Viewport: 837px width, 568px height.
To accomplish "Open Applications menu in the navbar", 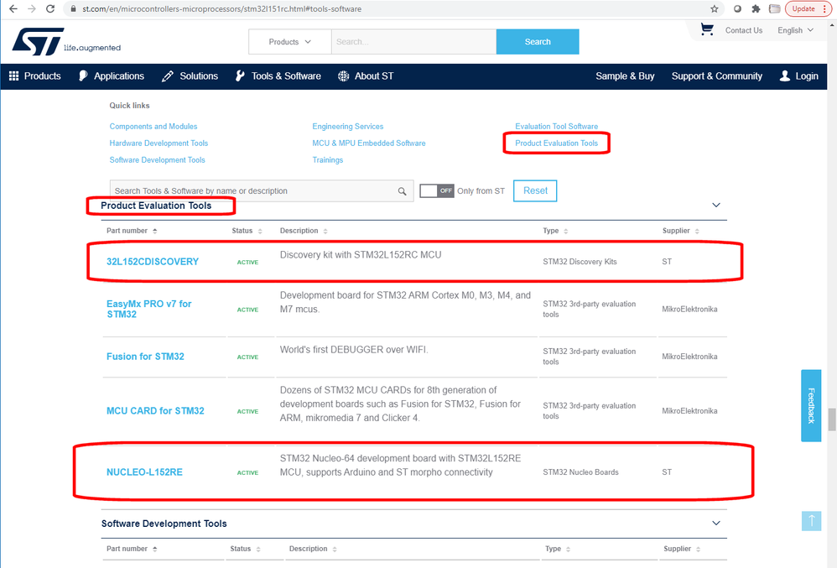I will (x=112, y=76).
